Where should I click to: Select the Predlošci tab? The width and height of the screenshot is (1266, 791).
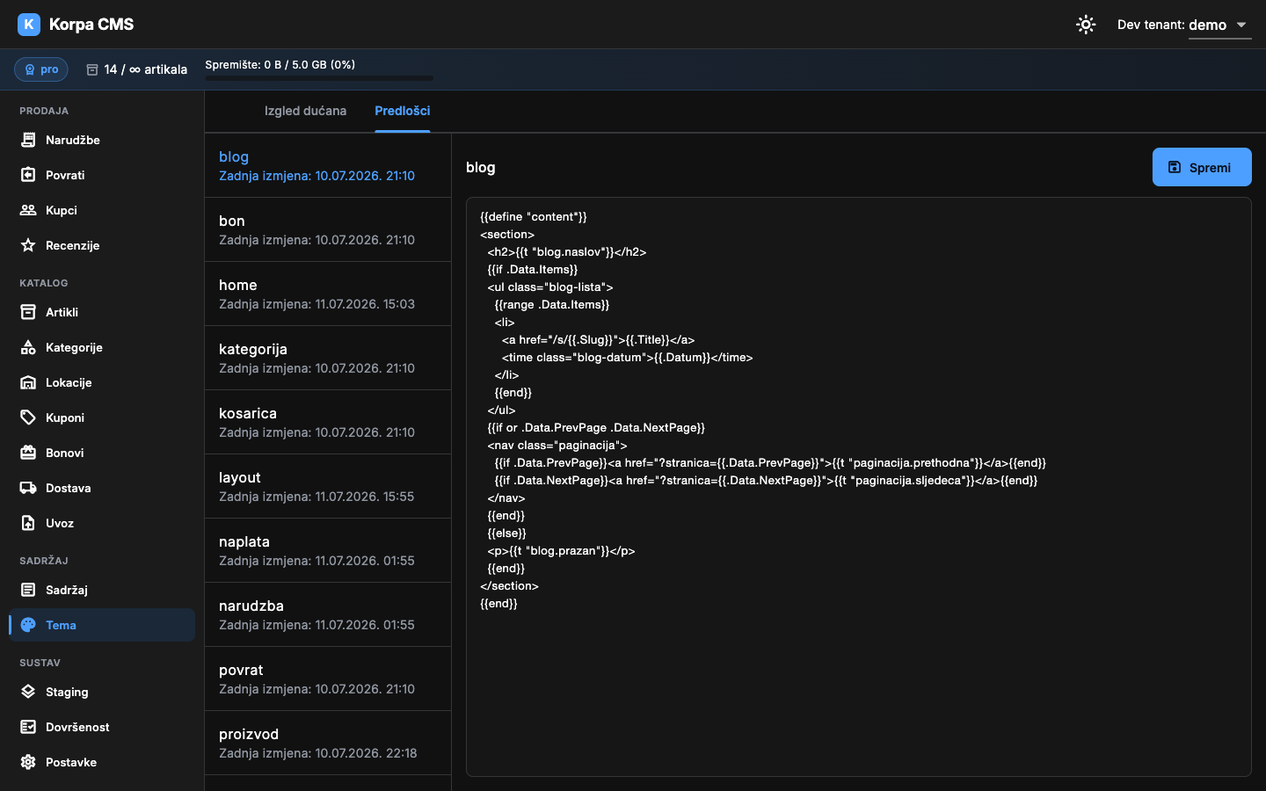(403, 111)
